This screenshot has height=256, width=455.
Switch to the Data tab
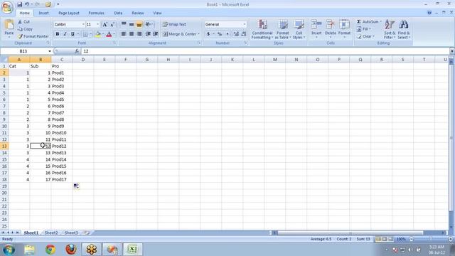118,13
